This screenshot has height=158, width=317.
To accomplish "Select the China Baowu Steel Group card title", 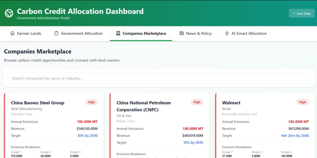I will (38, 103).
